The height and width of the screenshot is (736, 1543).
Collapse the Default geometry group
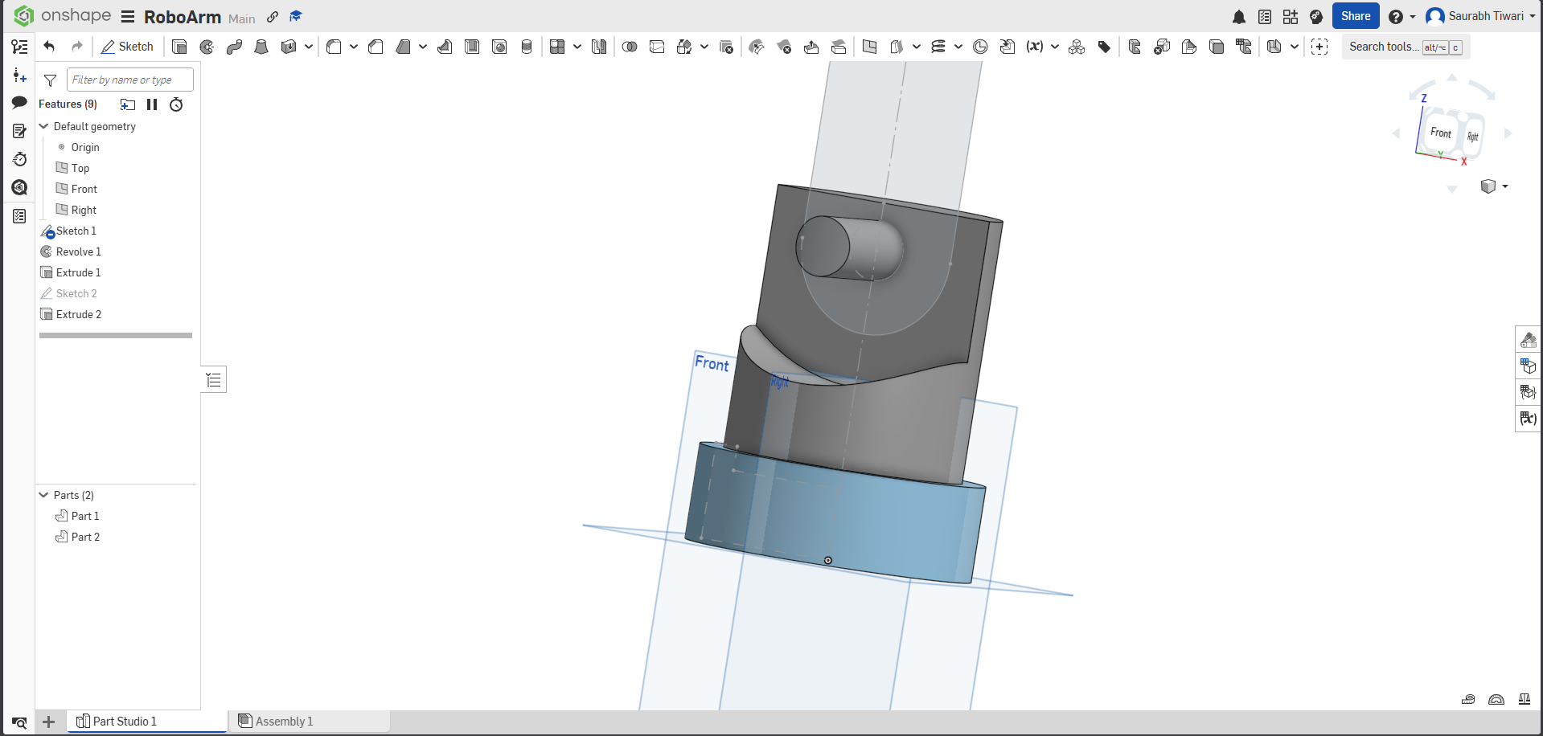point(44,126)
